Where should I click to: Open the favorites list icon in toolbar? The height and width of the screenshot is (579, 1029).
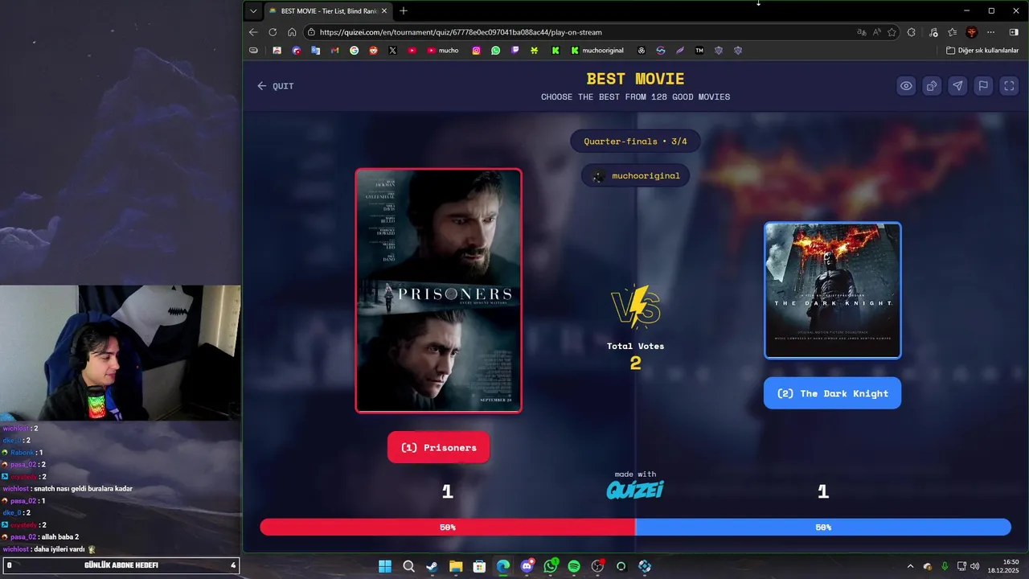(953, 32)
